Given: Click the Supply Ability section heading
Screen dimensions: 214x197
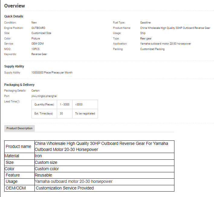Looking at the screenshot, I should [14, 66].
